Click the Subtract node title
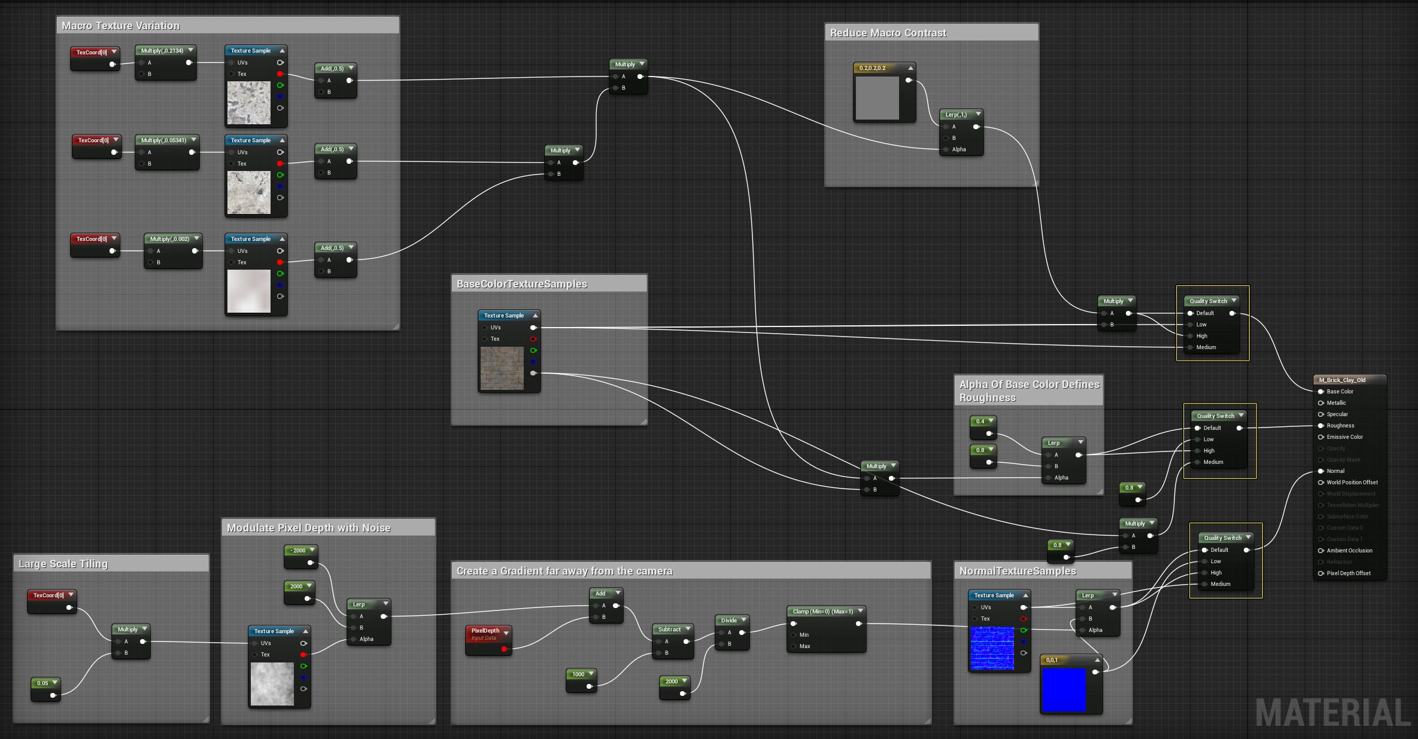 (x=670, y=629)
